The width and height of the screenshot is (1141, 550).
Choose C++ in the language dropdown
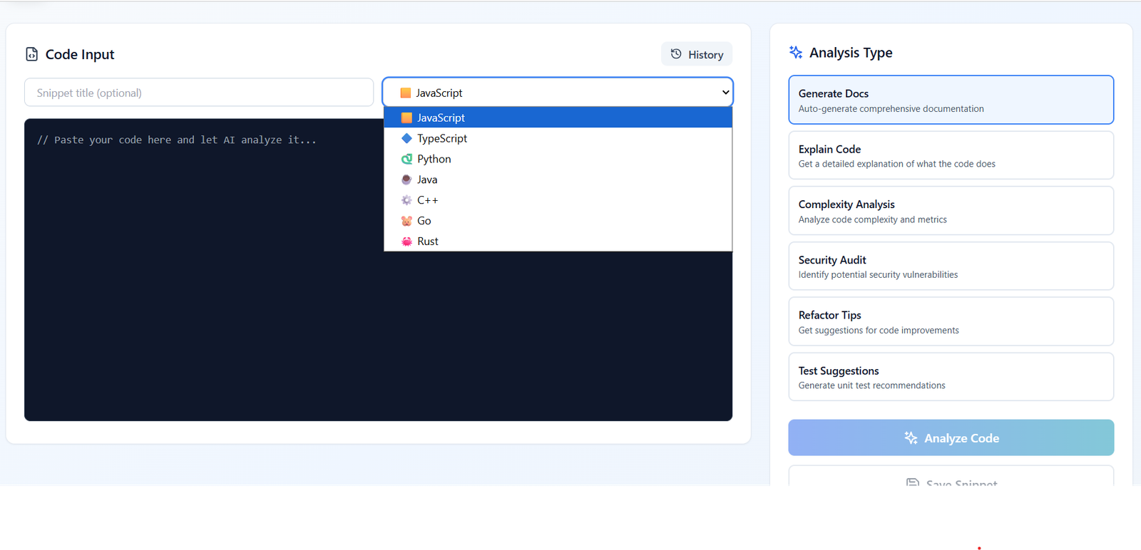pos(428,200)
